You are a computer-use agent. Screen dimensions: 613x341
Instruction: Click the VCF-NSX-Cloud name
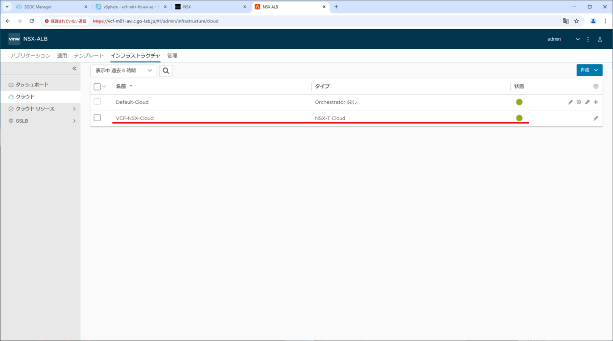(x=134, y=118)
